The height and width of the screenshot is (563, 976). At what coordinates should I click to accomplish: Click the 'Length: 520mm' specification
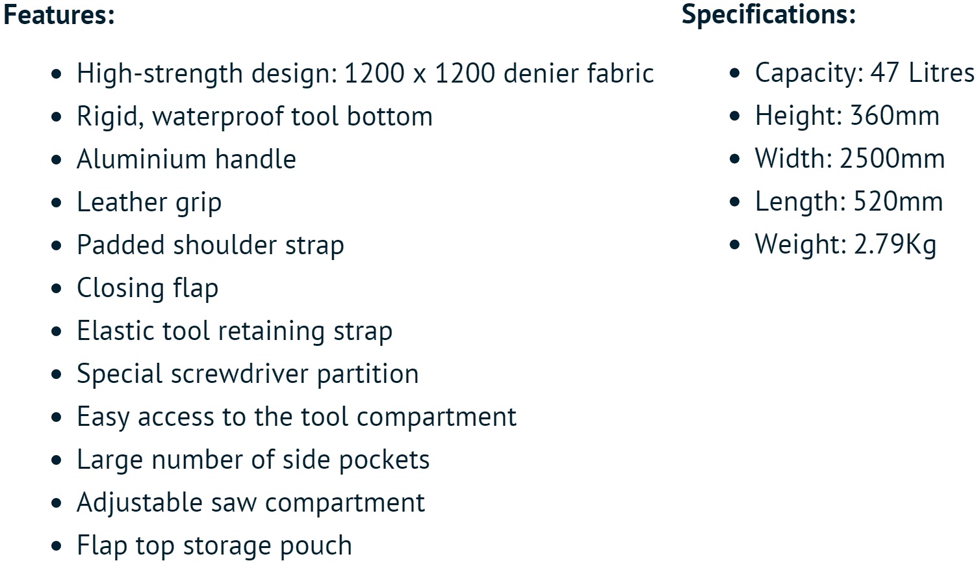tap(848, 202)
